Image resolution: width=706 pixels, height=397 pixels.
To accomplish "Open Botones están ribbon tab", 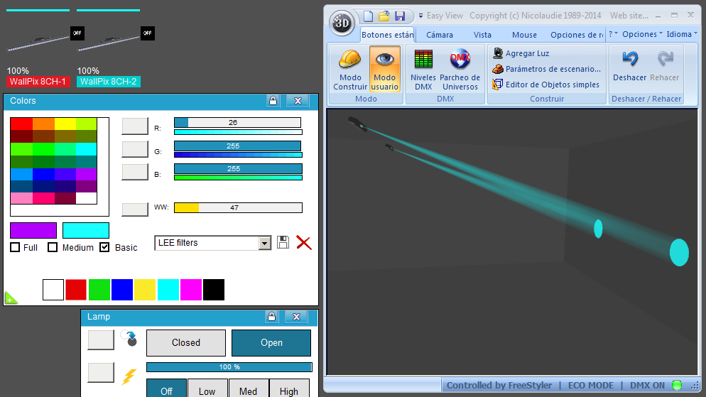I will (387, 35).
